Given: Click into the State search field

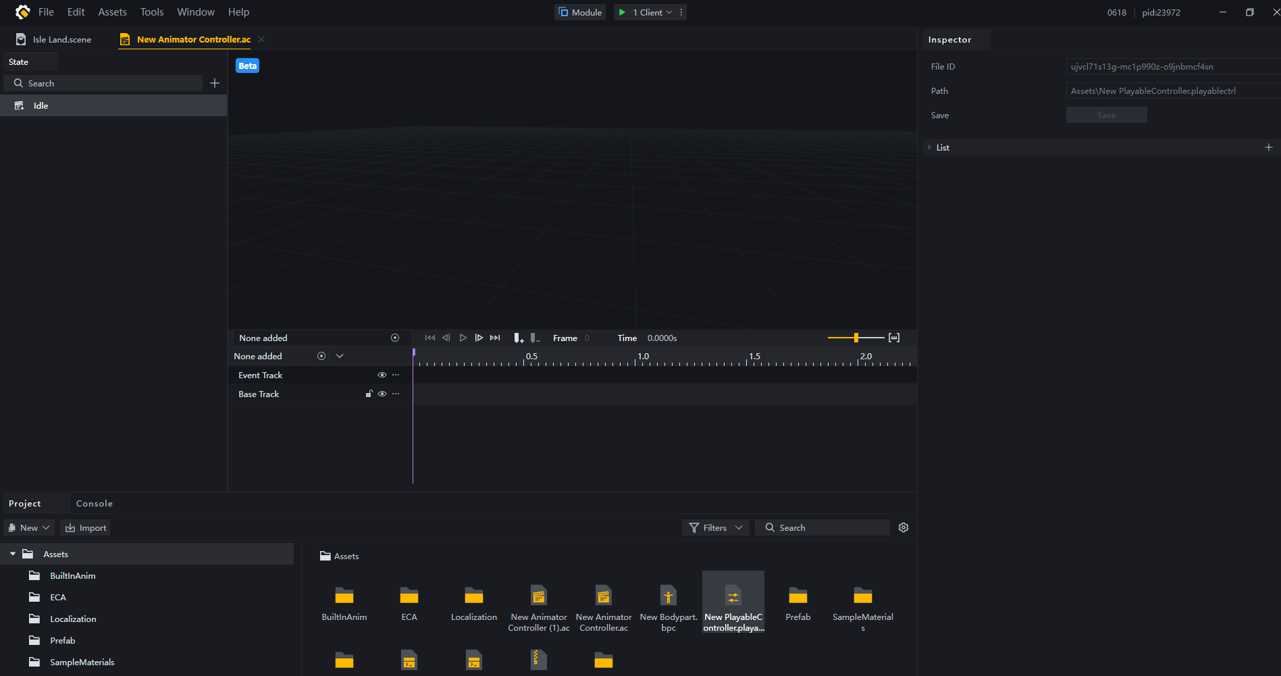Looking at the screenshot, I should pyautogui.click(x=103, y=83).
